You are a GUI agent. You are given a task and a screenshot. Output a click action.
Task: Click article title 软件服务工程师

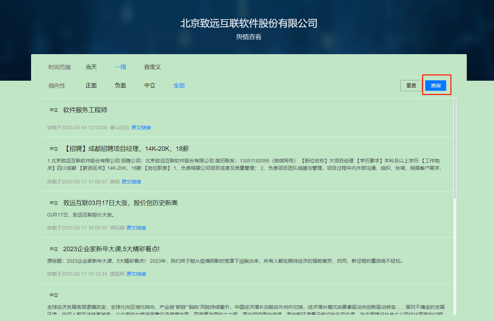click(x=85, y=110)
